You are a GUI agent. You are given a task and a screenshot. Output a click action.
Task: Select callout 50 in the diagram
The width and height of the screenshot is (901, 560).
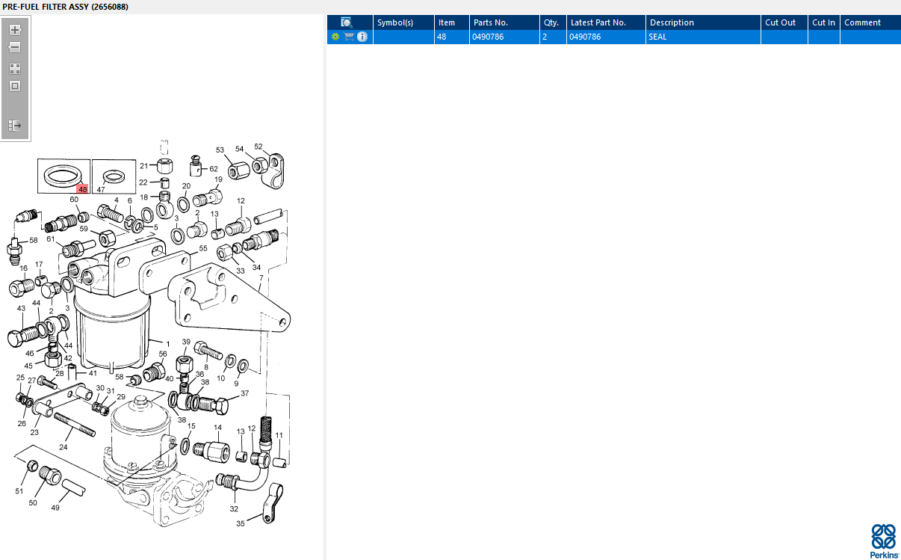click(33, 503)
